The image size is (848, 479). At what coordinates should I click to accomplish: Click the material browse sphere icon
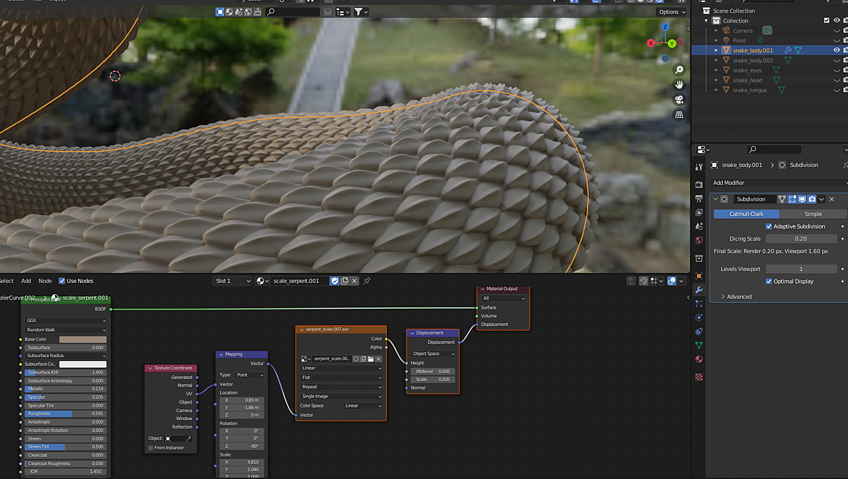[x=263, y=281]
